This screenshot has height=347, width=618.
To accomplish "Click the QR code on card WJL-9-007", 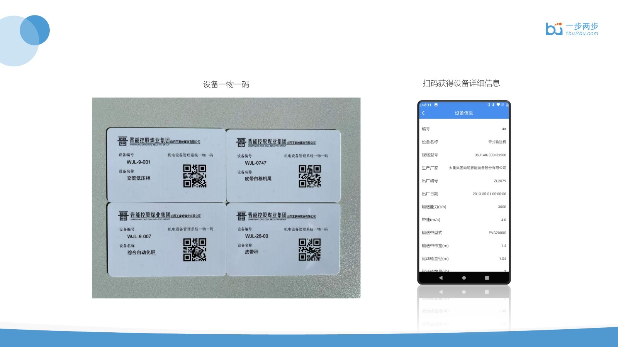I will [x=195, y=249].
